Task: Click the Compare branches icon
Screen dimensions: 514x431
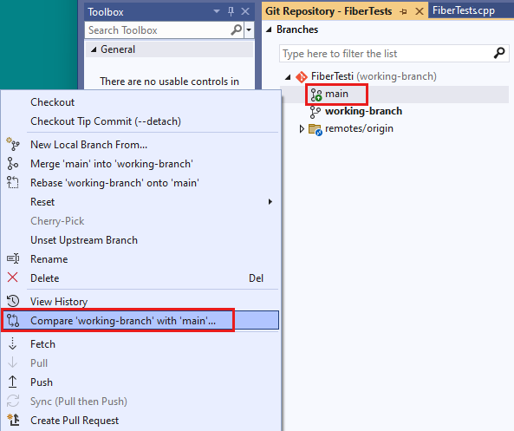Action: tap(13, 321)
